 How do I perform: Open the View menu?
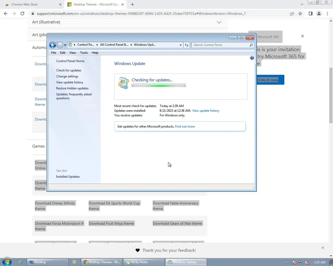pyautogui.click(x=73, y=53)
